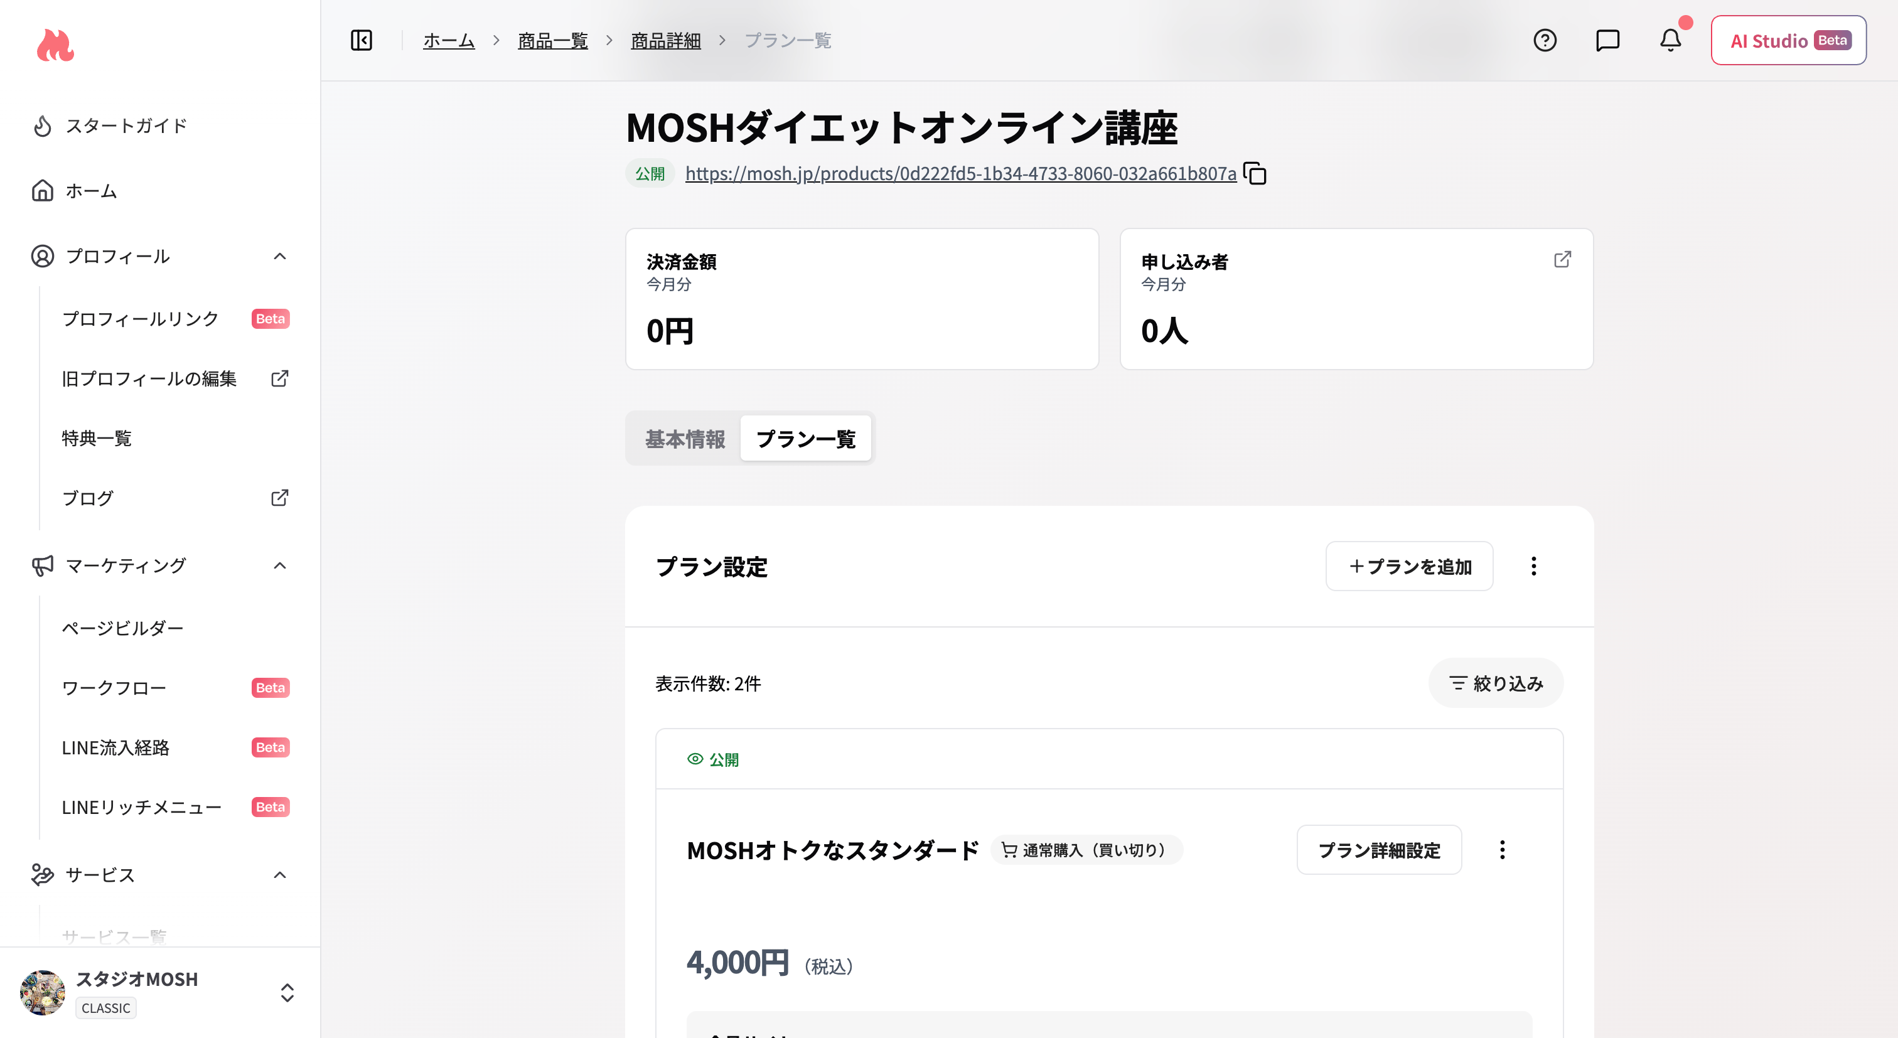Open the 絞り込み filter dropdown
This screenshot has width=1898, height=1038.
tap(1495, 683)
